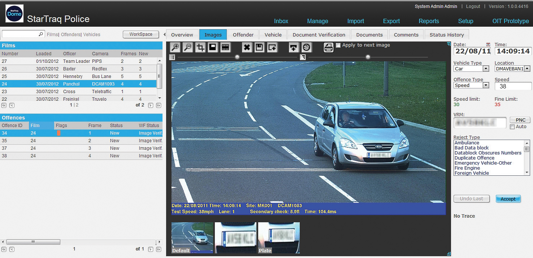Select the Default thumbnail image
Image resolution: width=533 pixels, height=258 pixels.
coord(192,237)
